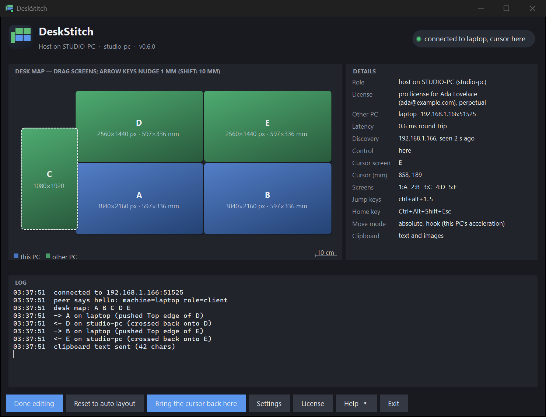This screenshot has width=546, height=417.
Task: Click the green 'other PC' legend swatch
Action: (x=48, y=256)
